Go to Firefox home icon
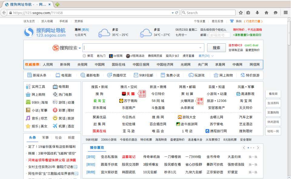The height and width of the screenshot is (179, 291). pyautogui.click(x=266, y=13)
